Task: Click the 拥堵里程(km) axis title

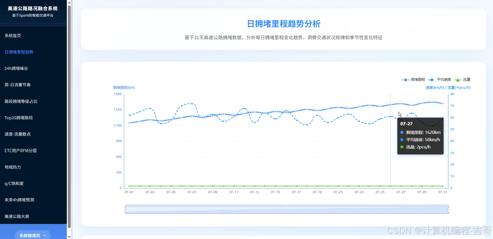Action: point(124,88)
